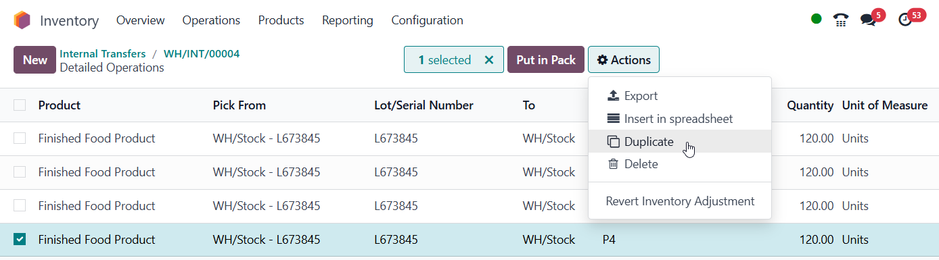Click the Delete trash option
939x260 pixels.
[633, 164]
